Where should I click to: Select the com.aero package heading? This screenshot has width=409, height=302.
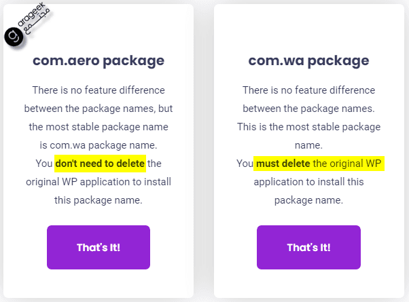pyautogui.click(x=99, y=61)
